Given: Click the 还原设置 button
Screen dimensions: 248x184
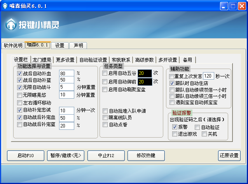Looking at the screenshot, I should [229, 156].
